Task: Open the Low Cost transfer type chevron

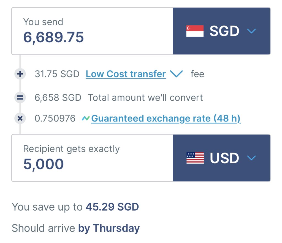Action: [x=176, y=74]
